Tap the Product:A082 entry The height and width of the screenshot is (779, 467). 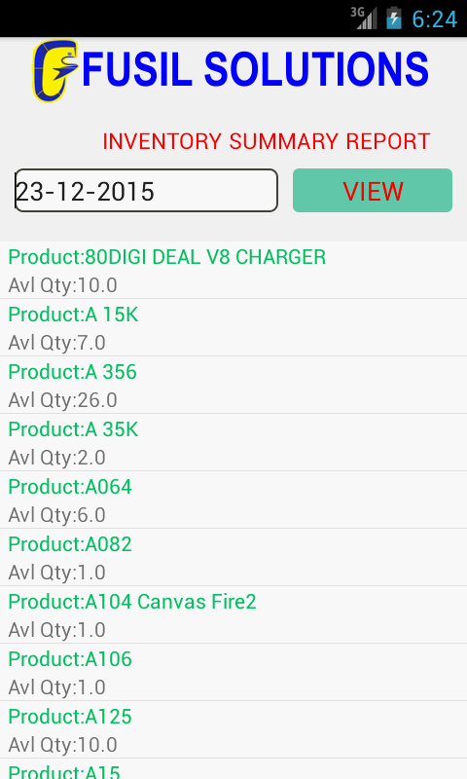point(233,557)
